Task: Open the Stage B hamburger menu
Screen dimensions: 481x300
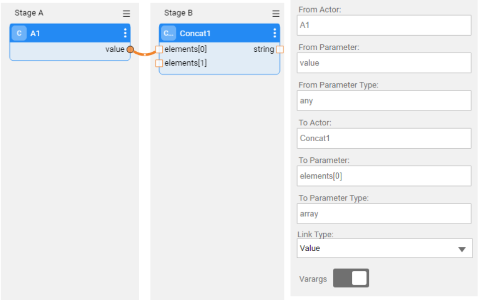Action: point(275,14)
